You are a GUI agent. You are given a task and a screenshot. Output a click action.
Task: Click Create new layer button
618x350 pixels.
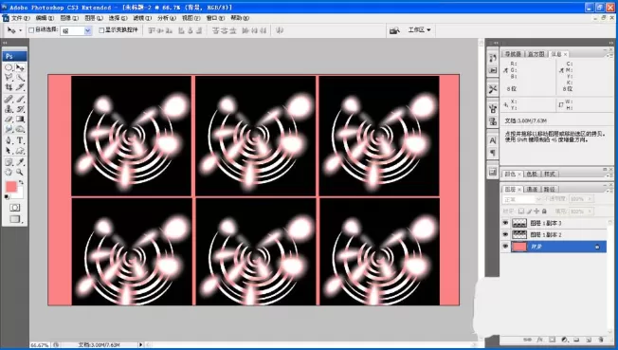tap(589, 340)
